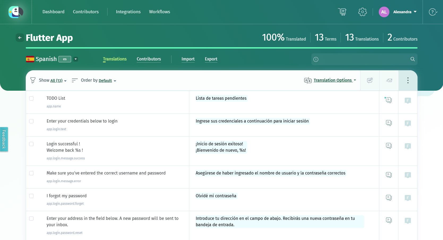The width and height of the screenshot is (443, 240).
Task: Click the envelope arrow toolbar icon
Action: (x=389, y=80)
